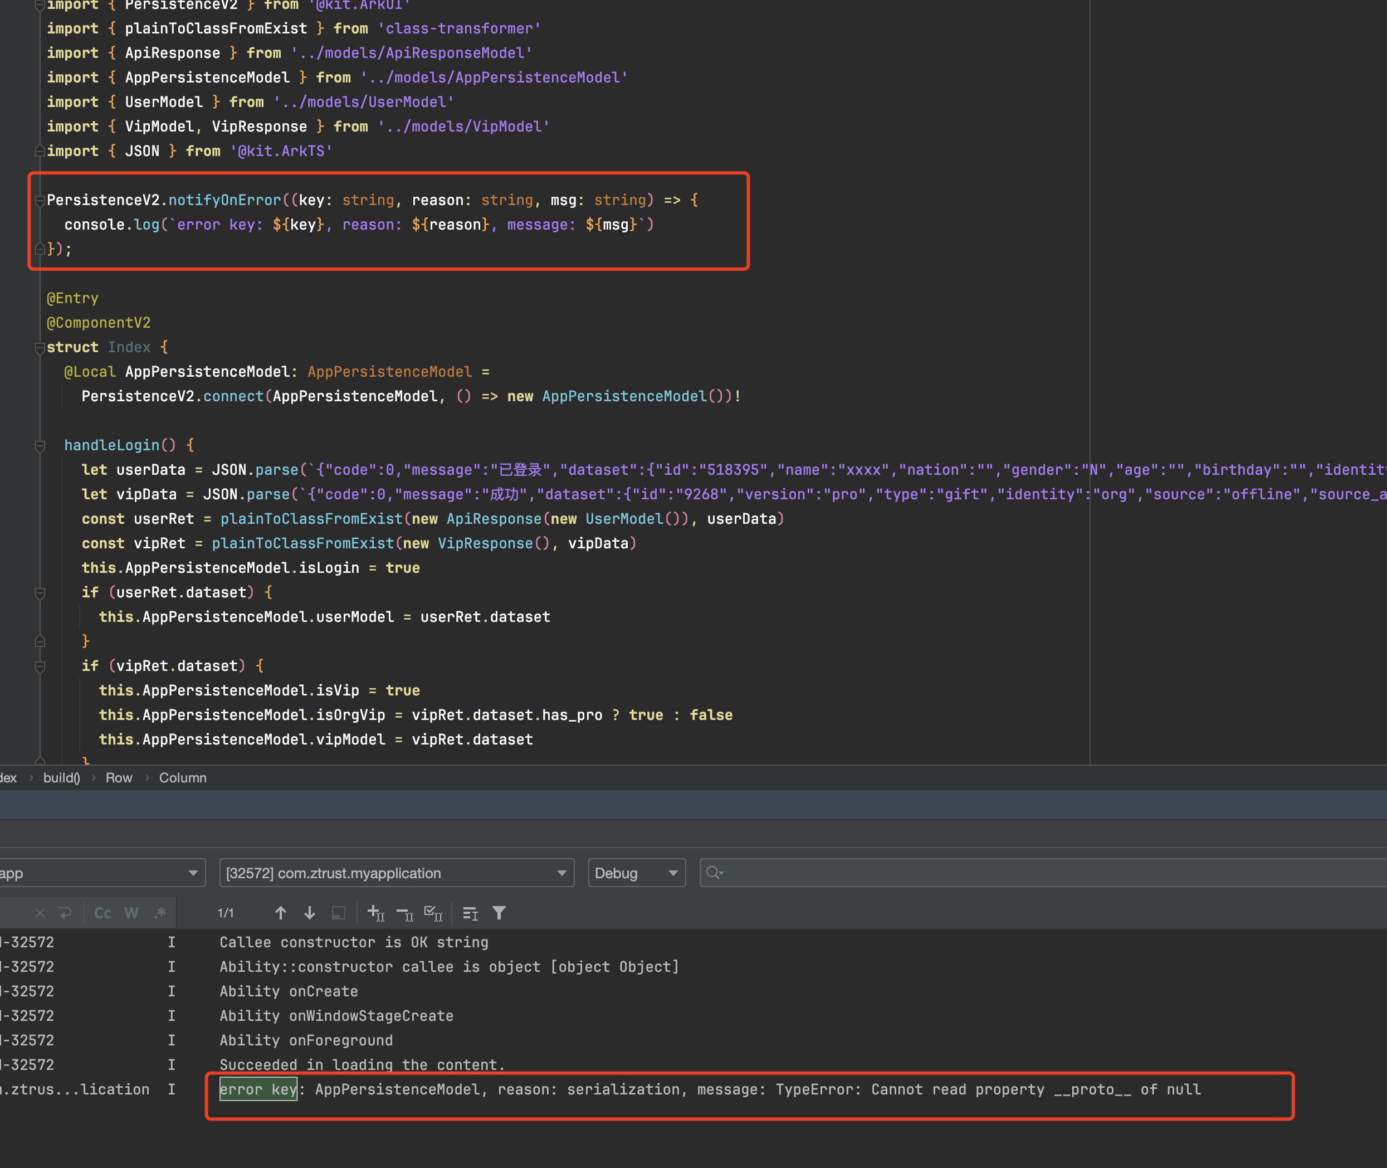Click '../models/UserModel' import path
The width and height of the screenshot is (1387, 1168).
tap(363, 102)
